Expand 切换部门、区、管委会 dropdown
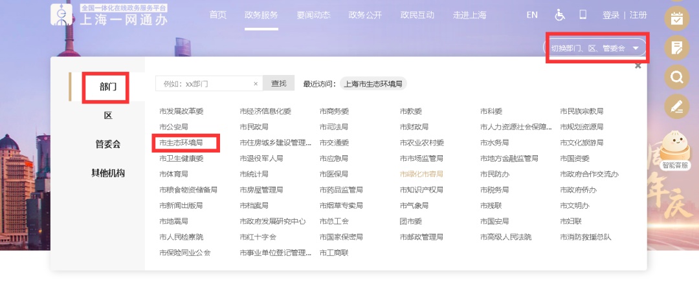 click(x=595, y=48)
